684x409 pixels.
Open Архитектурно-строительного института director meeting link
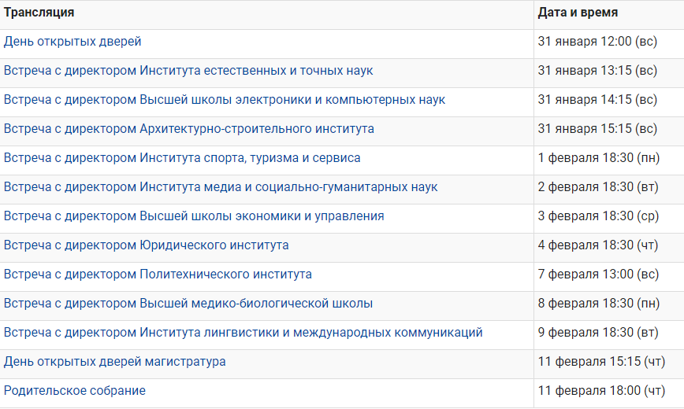[189, 129]
